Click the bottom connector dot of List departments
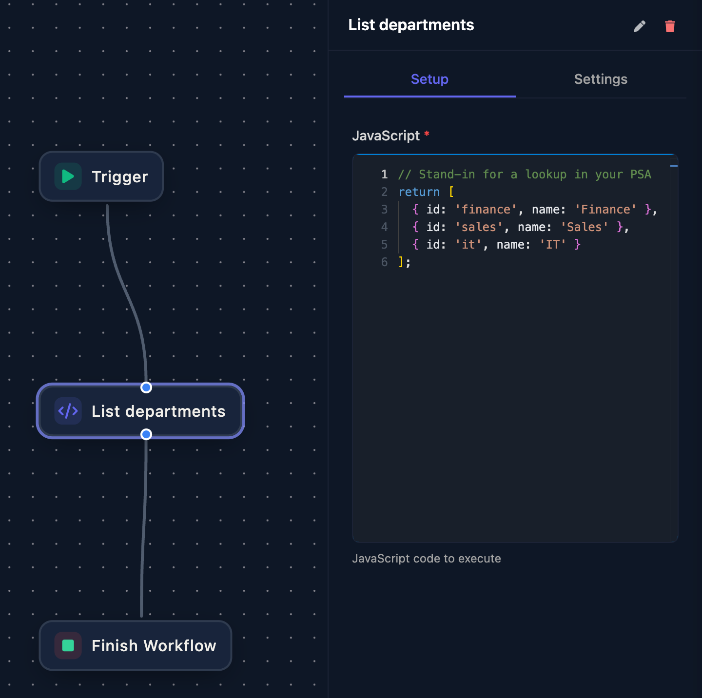 click(146, 434)
